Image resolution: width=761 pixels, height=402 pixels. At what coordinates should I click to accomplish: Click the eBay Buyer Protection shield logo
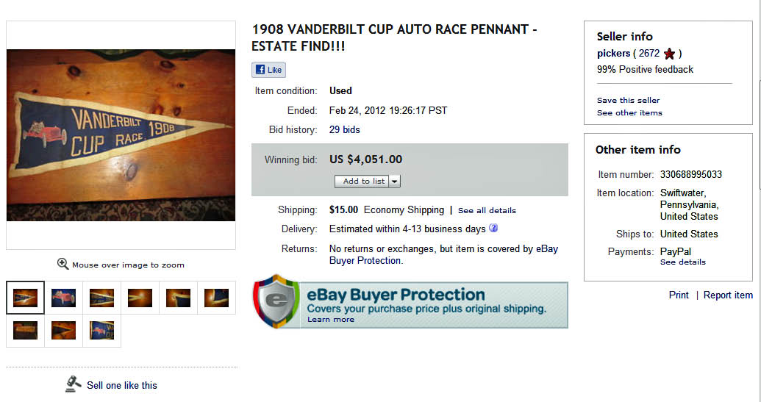pos(275,301)
